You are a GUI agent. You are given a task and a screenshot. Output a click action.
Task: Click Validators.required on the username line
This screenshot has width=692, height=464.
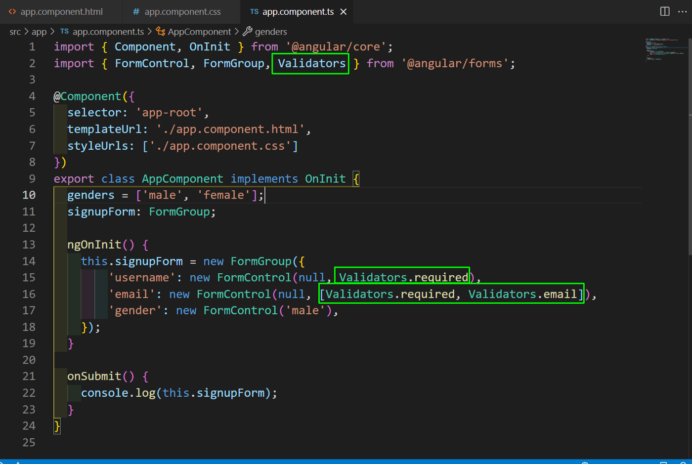pyautogui.click(x=403, y=278)
